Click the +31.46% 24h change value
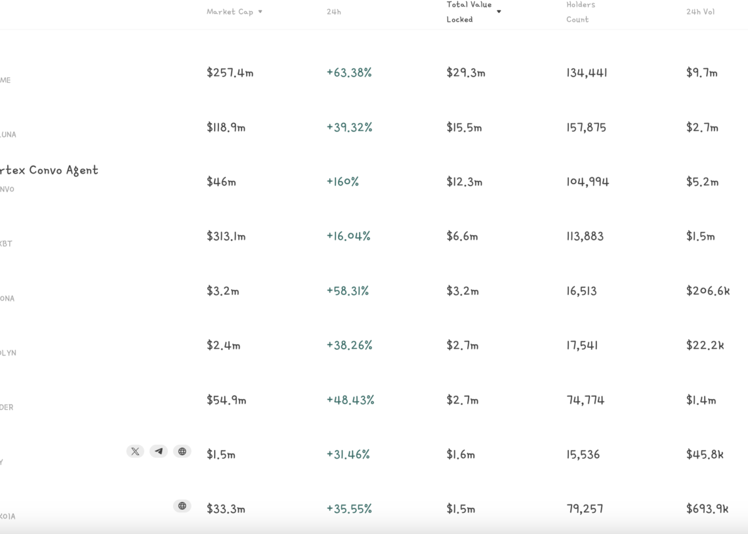 (x=348, y=455)
